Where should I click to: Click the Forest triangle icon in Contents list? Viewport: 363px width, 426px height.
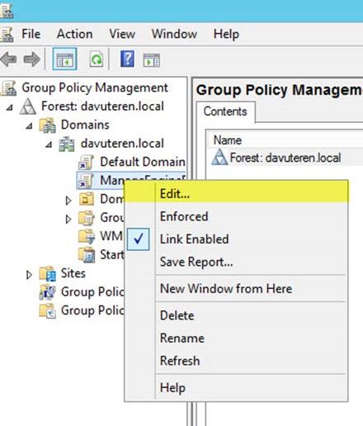[x=219, y=157]
